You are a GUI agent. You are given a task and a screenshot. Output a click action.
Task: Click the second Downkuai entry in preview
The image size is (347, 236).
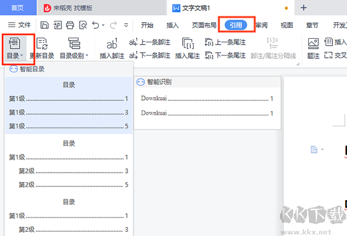click(207, 113)
